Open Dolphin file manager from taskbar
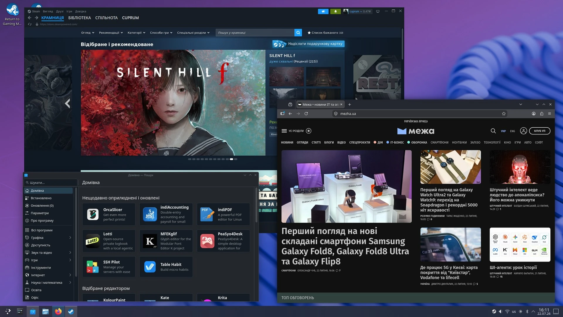The width and height of the screenshot is (563, 317). coord(45,311)
